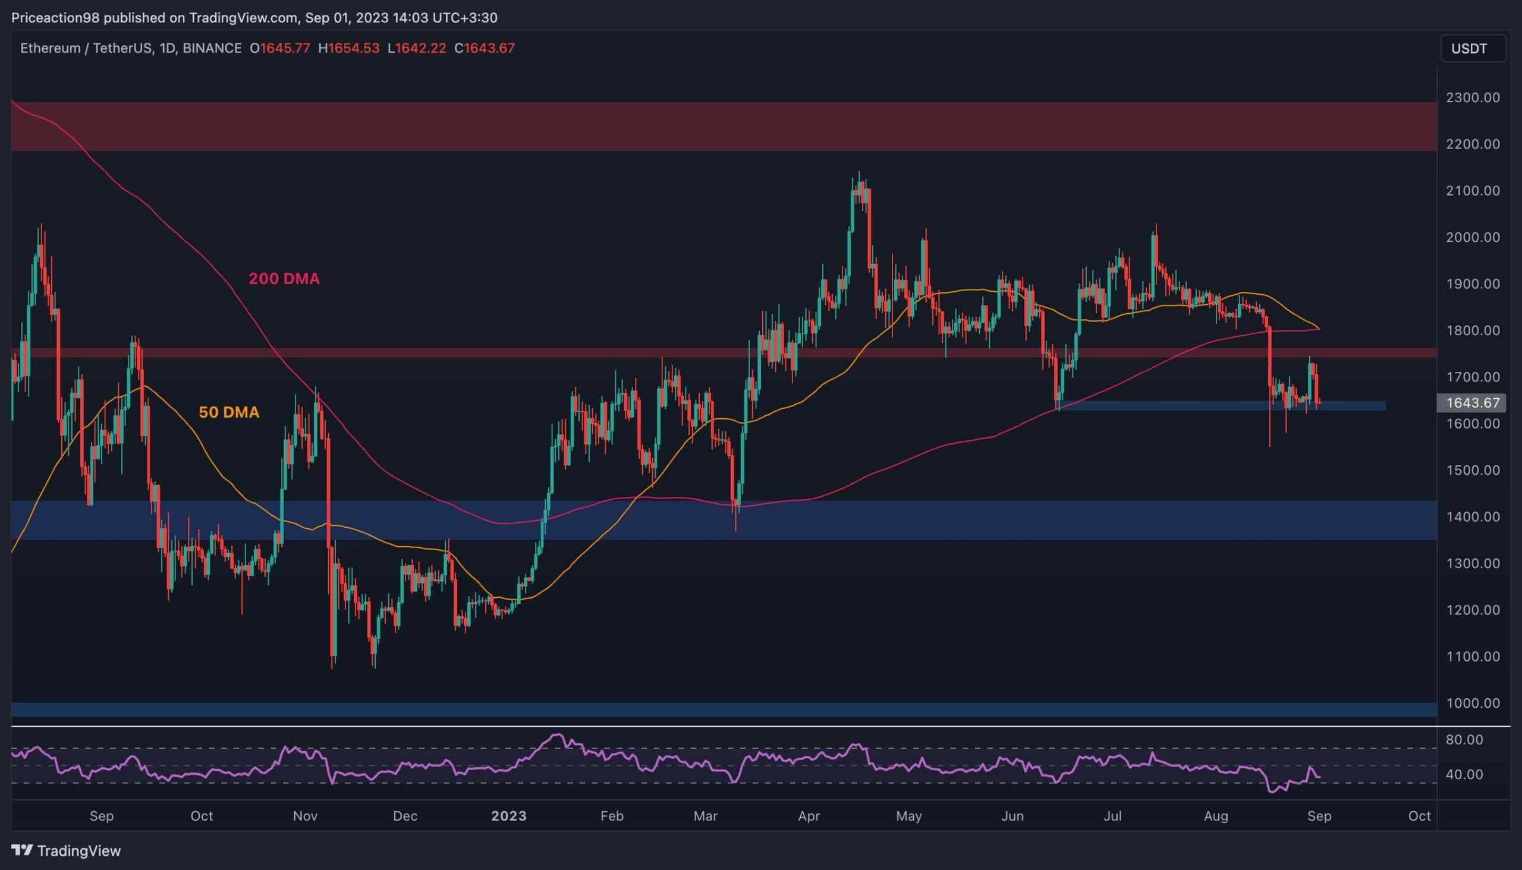This screenshot has height=870, width=1522.
Task: Click the high price value H1654.53
Action: pos(348,48)
